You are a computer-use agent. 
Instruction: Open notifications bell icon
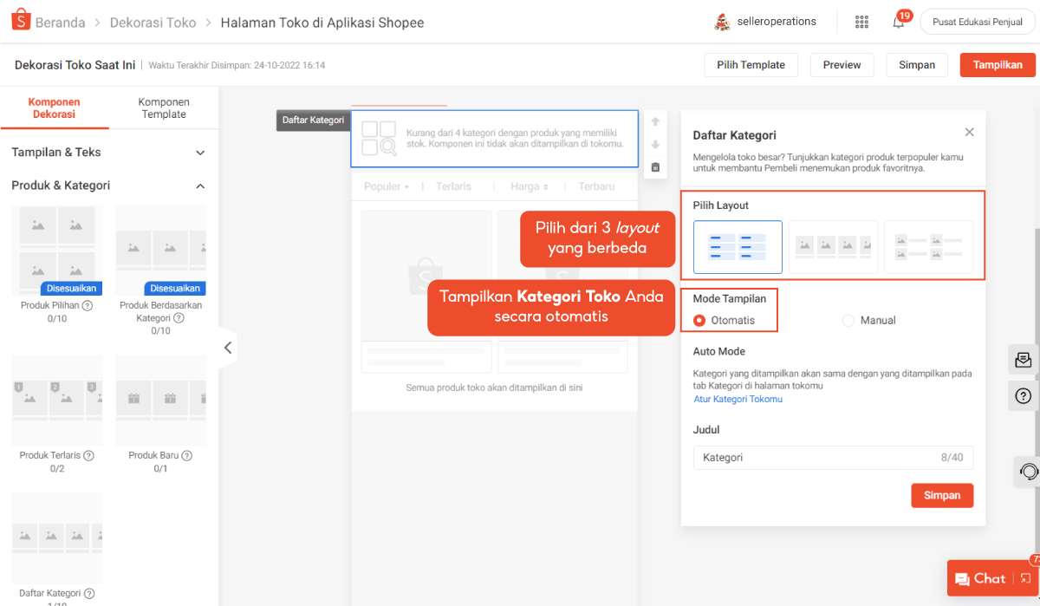[x=899, y=22]
